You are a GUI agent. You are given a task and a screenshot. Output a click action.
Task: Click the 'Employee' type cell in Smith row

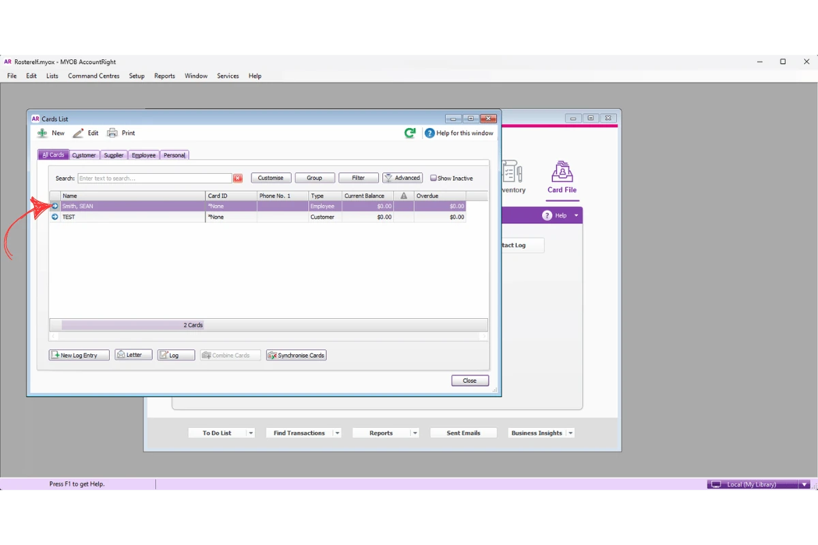click(x=325, y=206)
